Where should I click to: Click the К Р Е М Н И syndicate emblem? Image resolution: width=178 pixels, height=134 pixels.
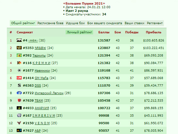(x=19, y=63)
